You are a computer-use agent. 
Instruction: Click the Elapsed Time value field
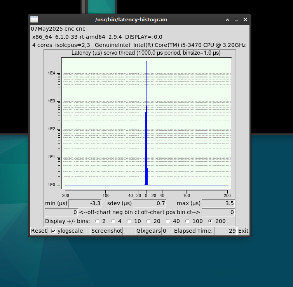tap(225, 231)
